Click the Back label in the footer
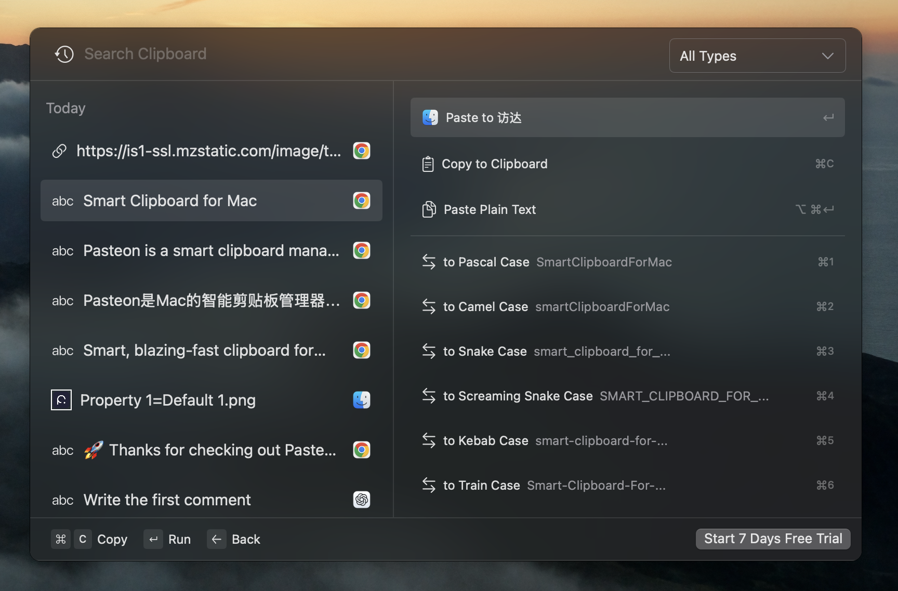This screenshot has width=898, height=591. click(246, 539)
